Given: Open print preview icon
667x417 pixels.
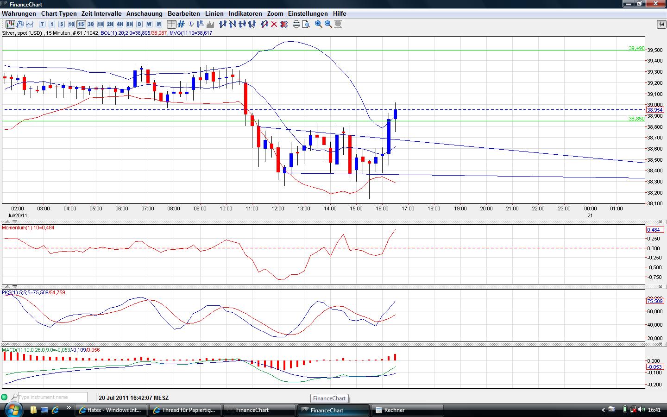Looking at the screenshot, I should (x=306, y=24).
